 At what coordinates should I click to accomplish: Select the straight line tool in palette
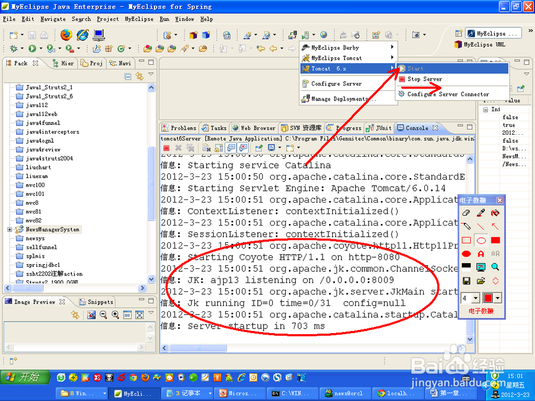coord(481,226)
